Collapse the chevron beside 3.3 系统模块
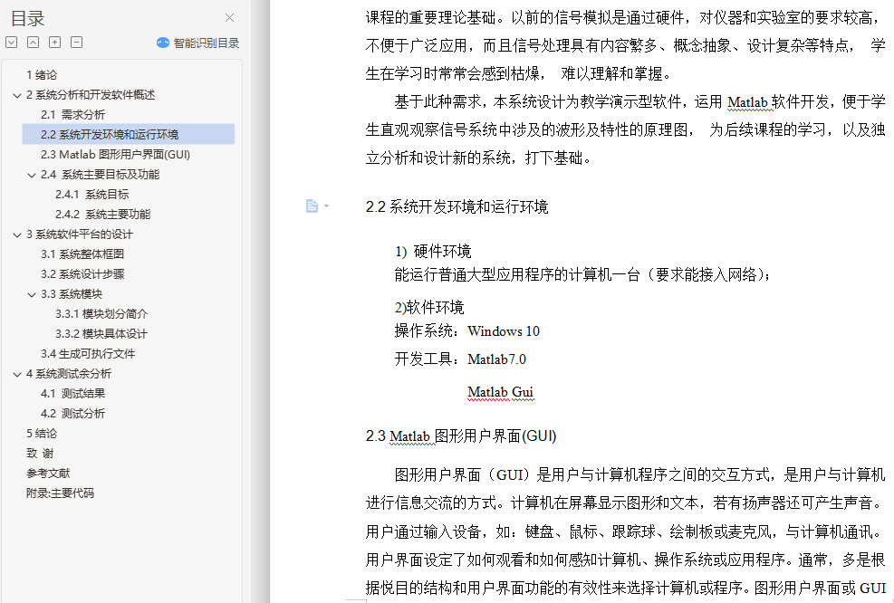894x603 pixels. [32, 294]
